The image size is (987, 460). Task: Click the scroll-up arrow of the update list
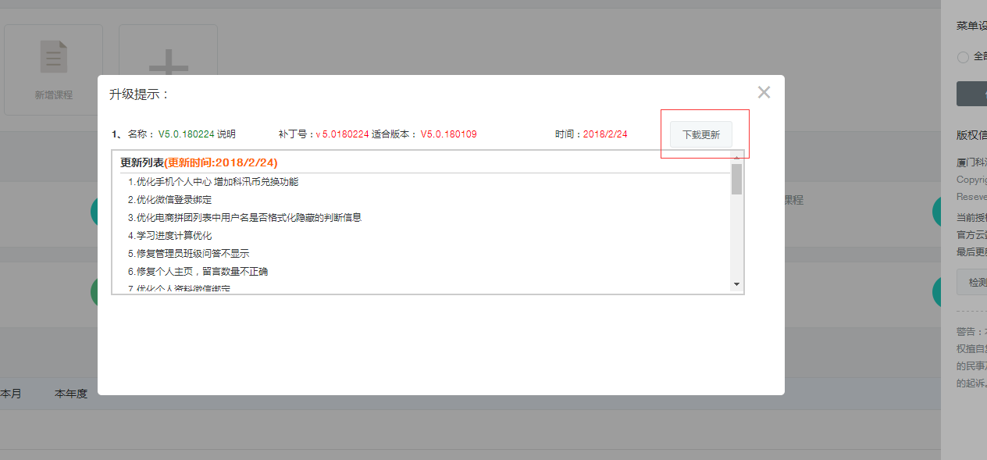click(736, 159)
